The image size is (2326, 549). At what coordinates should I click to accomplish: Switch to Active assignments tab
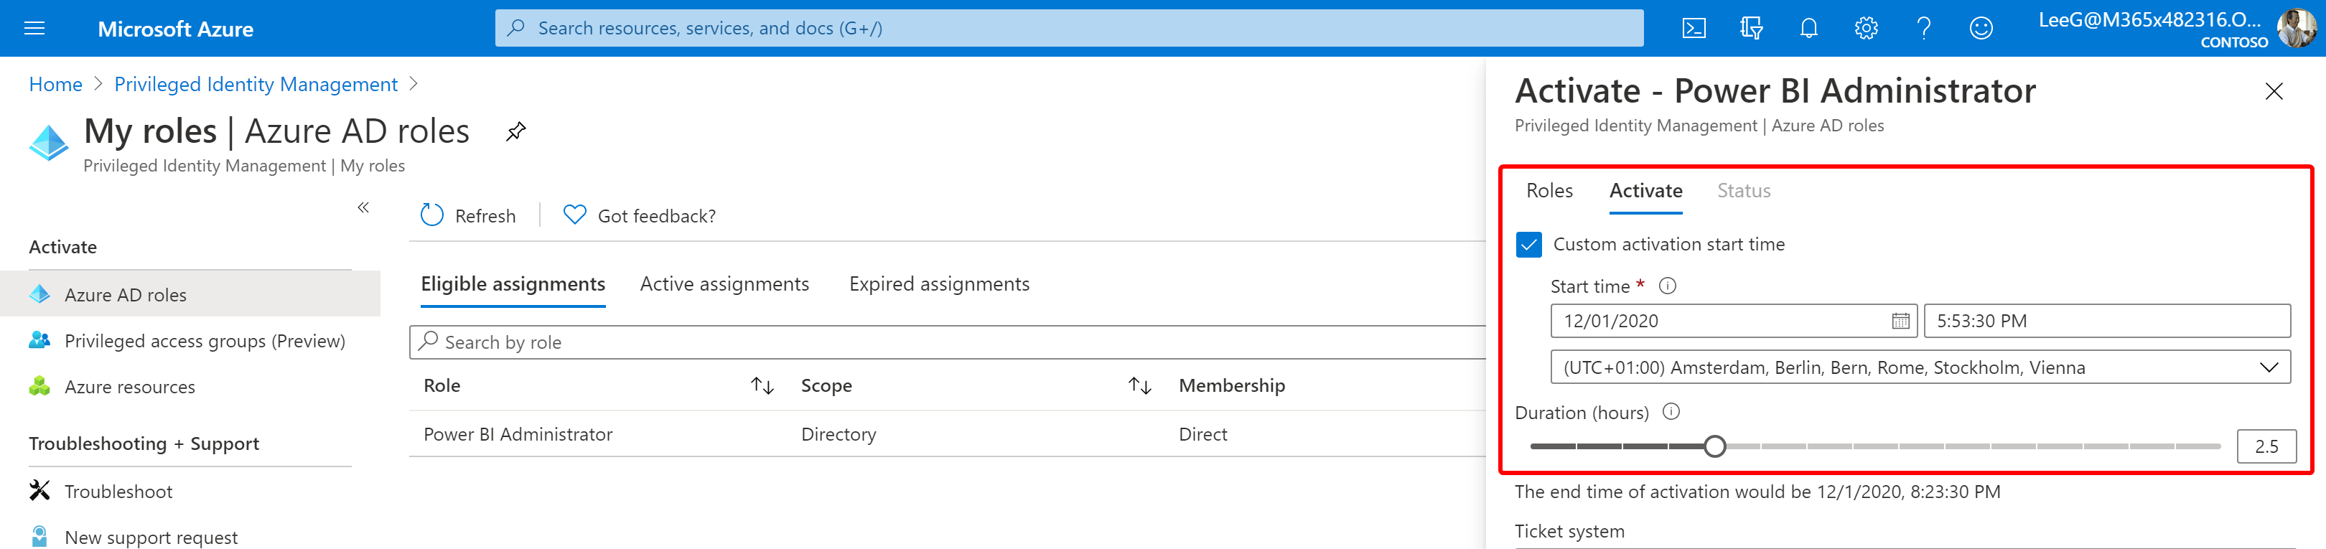724,283
